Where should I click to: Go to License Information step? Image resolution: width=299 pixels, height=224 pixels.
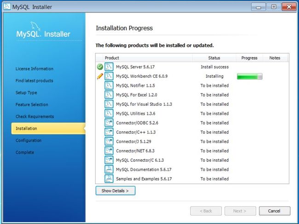pos(34,69)
